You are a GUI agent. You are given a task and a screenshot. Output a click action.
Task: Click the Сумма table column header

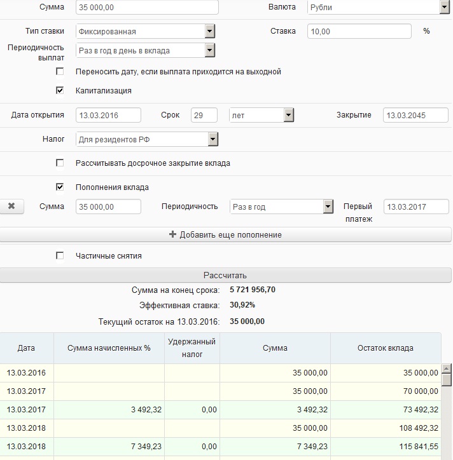tap(275, 348)
